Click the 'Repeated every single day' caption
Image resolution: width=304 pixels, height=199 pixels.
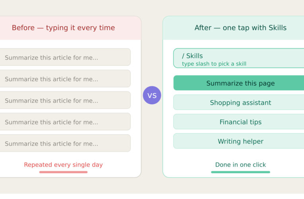(63, 164)
